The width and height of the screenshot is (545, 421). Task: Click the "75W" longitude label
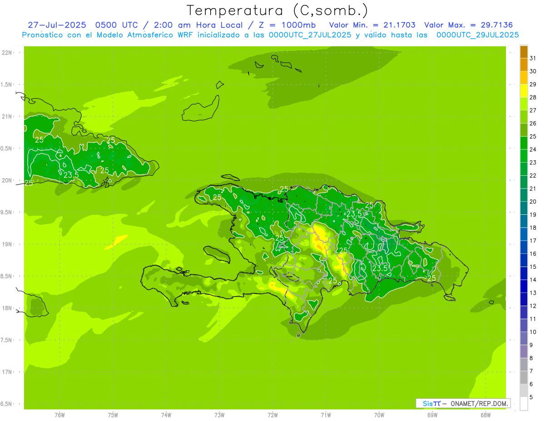113,415
